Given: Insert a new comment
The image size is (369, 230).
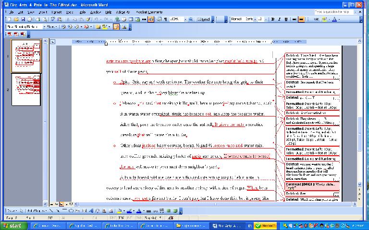Looking at the screenshot, I should 98,27.
